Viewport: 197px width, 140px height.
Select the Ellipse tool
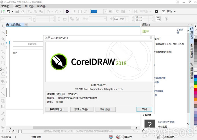pos(3,68)
